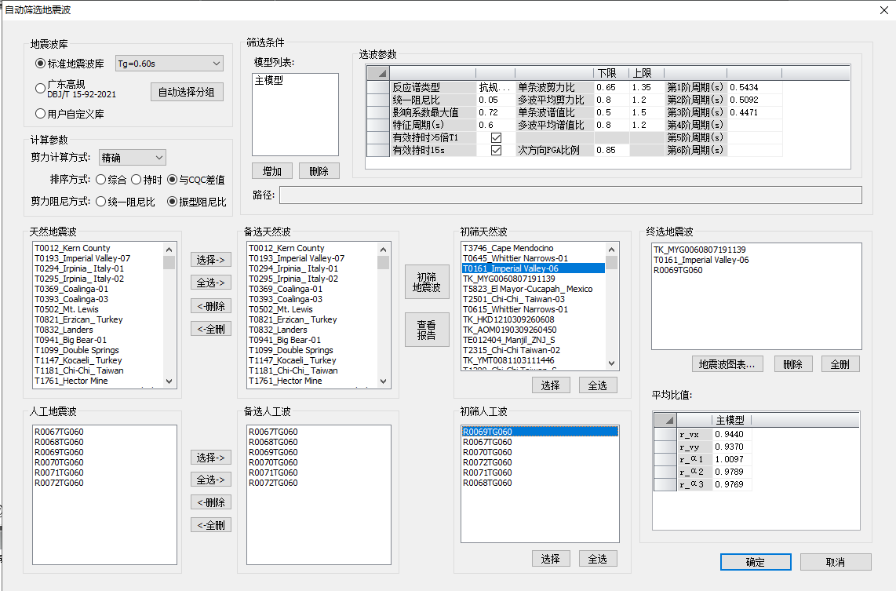Image resolution: width=896 pixels, height=591 pixels.
Task: Click the 路径 input field
Action: [570, 195]
